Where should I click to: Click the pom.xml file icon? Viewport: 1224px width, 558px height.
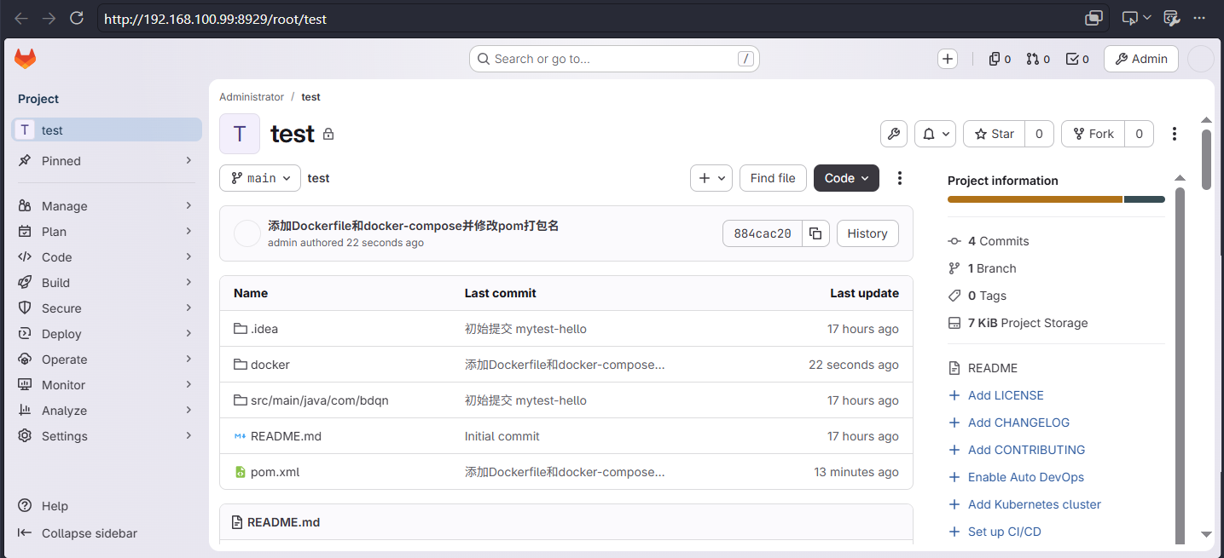(241, 472)
